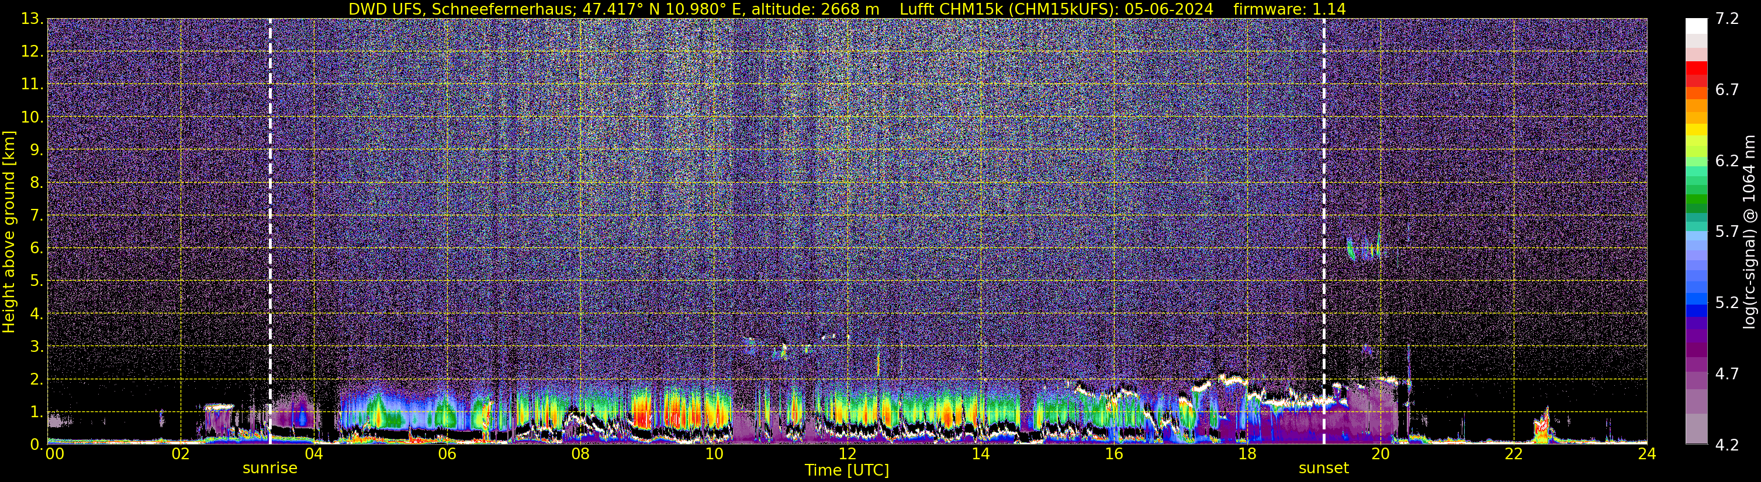The height and width of the screenshot is (482, 1761).
Task: Click the '16' time tick label
Action: pos(1113,454)
